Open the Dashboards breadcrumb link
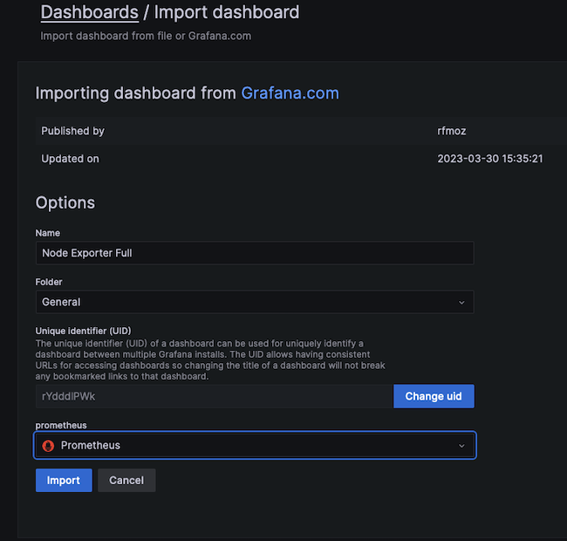The width and height of the screenshot is (567, 541). pos(89,12)
